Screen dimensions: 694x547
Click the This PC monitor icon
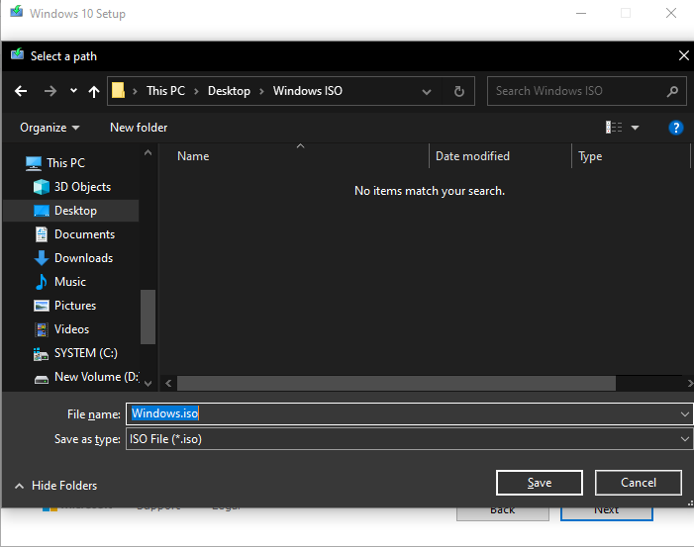(34, 163)
